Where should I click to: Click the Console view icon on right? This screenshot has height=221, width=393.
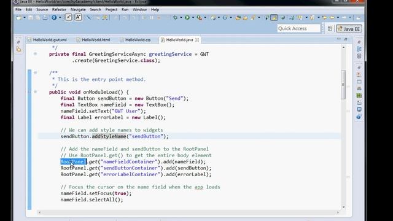tap(359, 109)
